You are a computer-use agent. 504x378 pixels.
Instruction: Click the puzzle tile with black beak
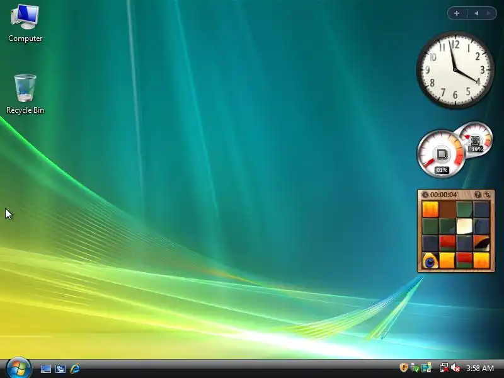click(481, 243)
